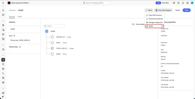Click the schema field Search box

click(54, 26)
